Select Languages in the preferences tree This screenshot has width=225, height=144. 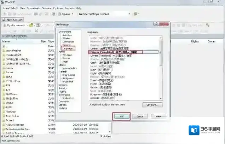(68, 48)
